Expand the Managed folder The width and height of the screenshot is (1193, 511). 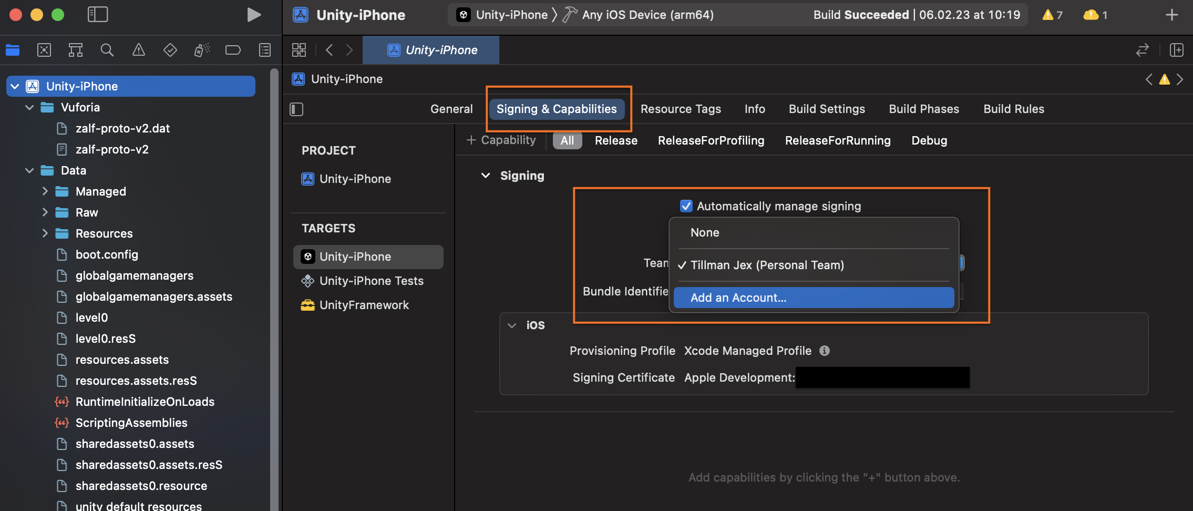click(x=45, y=191)
